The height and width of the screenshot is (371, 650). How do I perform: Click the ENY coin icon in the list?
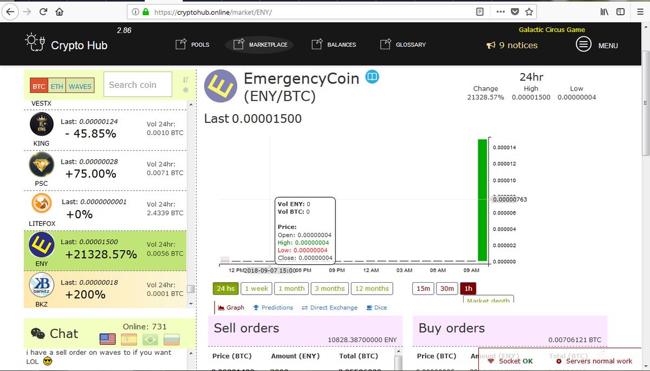(42, 245)
